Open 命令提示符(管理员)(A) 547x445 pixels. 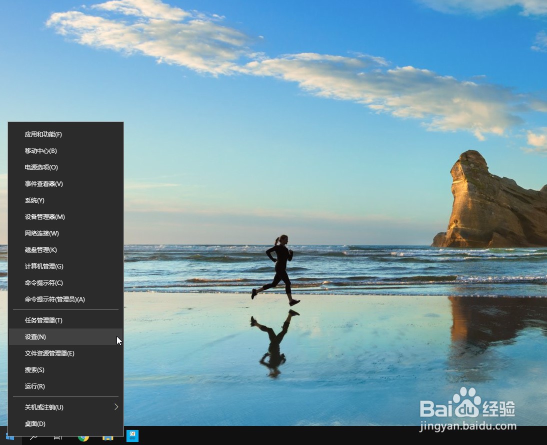(65, 299)
